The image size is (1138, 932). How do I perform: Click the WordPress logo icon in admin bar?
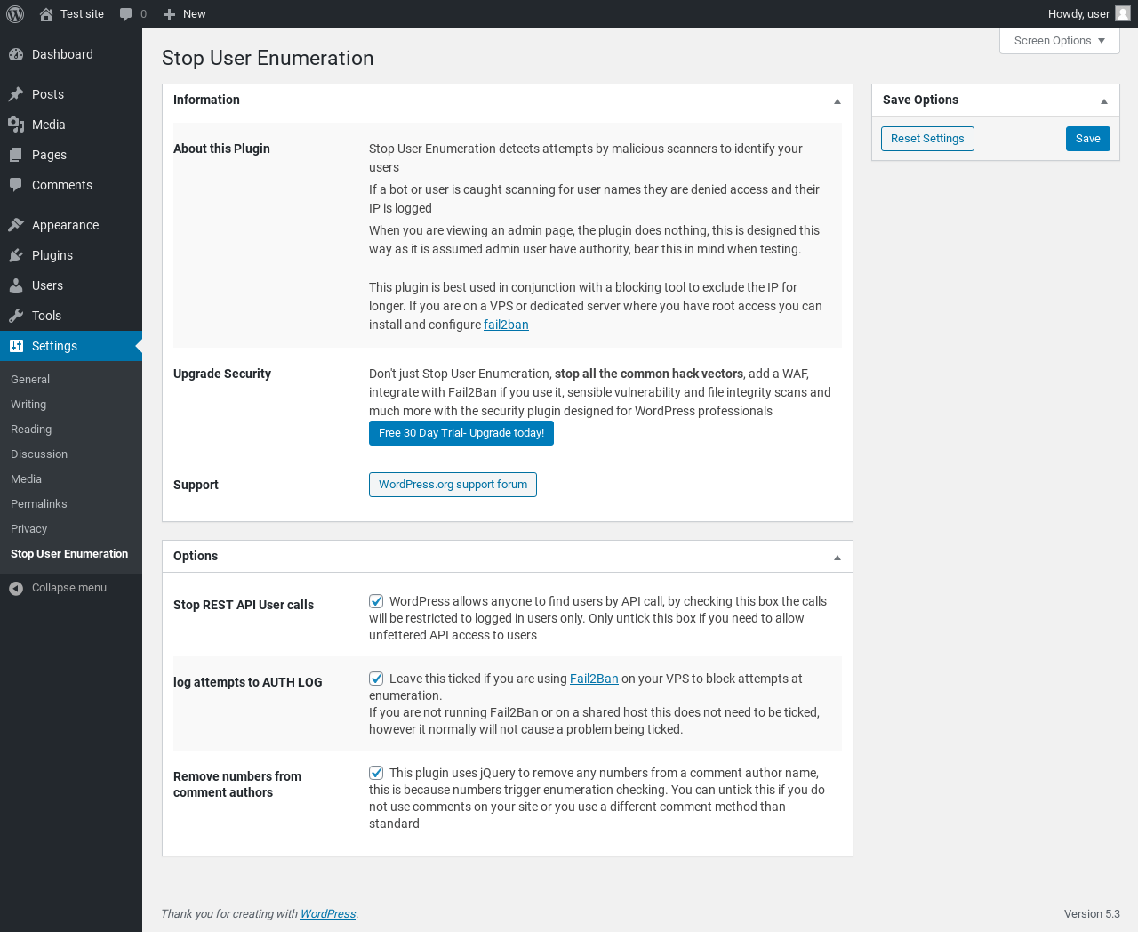click(x=15, y=14)
